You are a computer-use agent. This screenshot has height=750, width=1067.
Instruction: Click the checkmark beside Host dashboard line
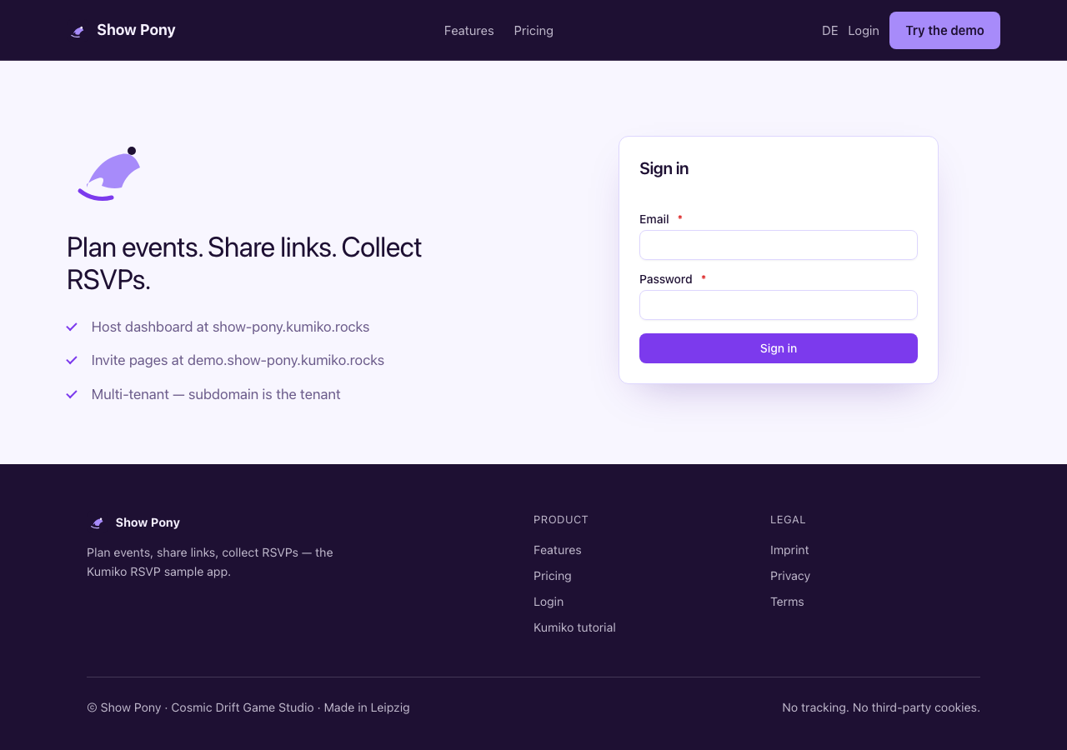pos(72,327)
